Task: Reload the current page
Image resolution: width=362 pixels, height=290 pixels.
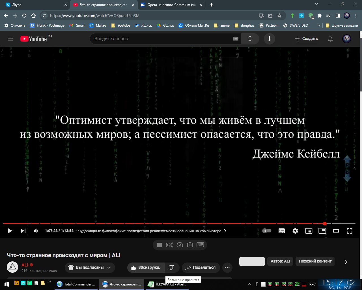Action: pyautogui.click(x=24, y=16)
